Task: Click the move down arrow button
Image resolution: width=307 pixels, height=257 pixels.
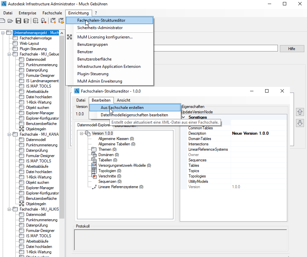Action: [300, 123]
